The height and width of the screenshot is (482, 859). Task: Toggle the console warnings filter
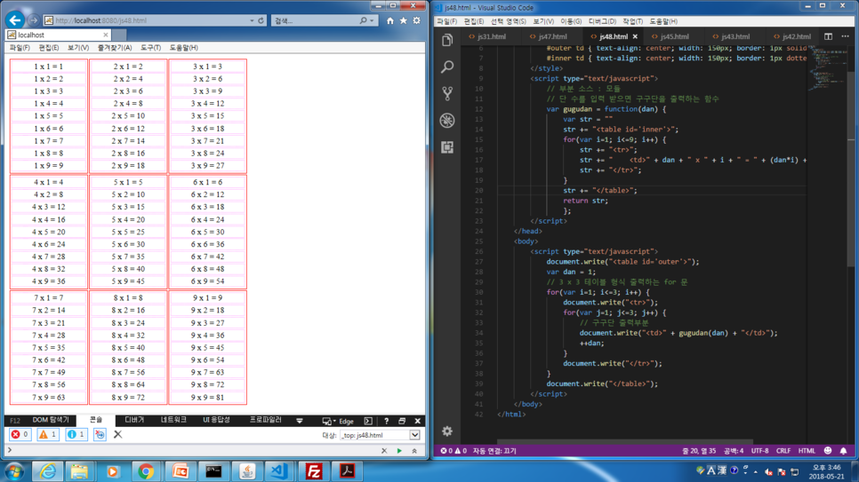[48, 434]
